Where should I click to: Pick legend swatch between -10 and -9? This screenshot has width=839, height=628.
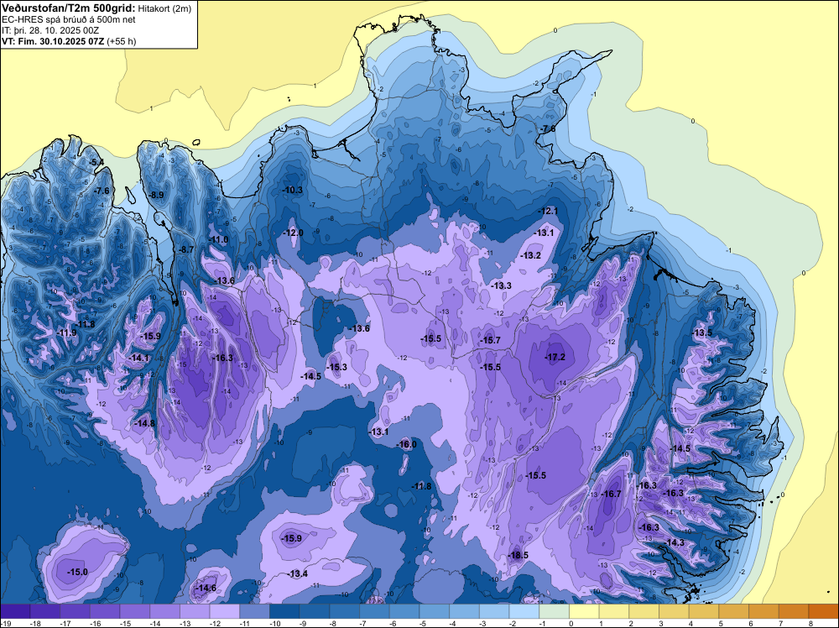click(x=284, y=611)
